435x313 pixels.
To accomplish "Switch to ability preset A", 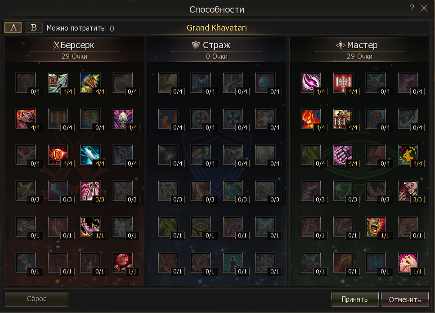I will (13, 27).
